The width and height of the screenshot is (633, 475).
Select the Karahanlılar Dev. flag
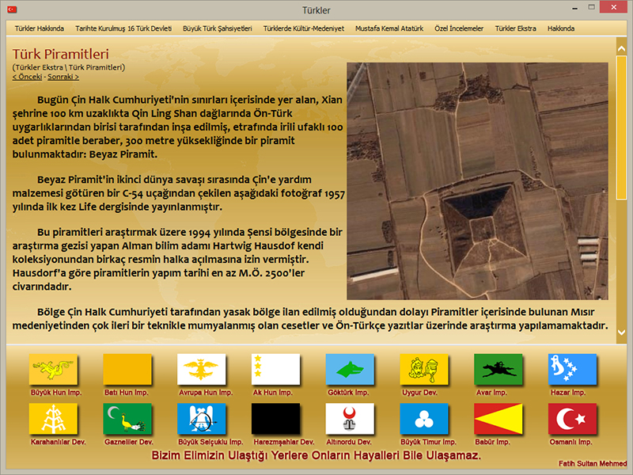coord(53,419)
